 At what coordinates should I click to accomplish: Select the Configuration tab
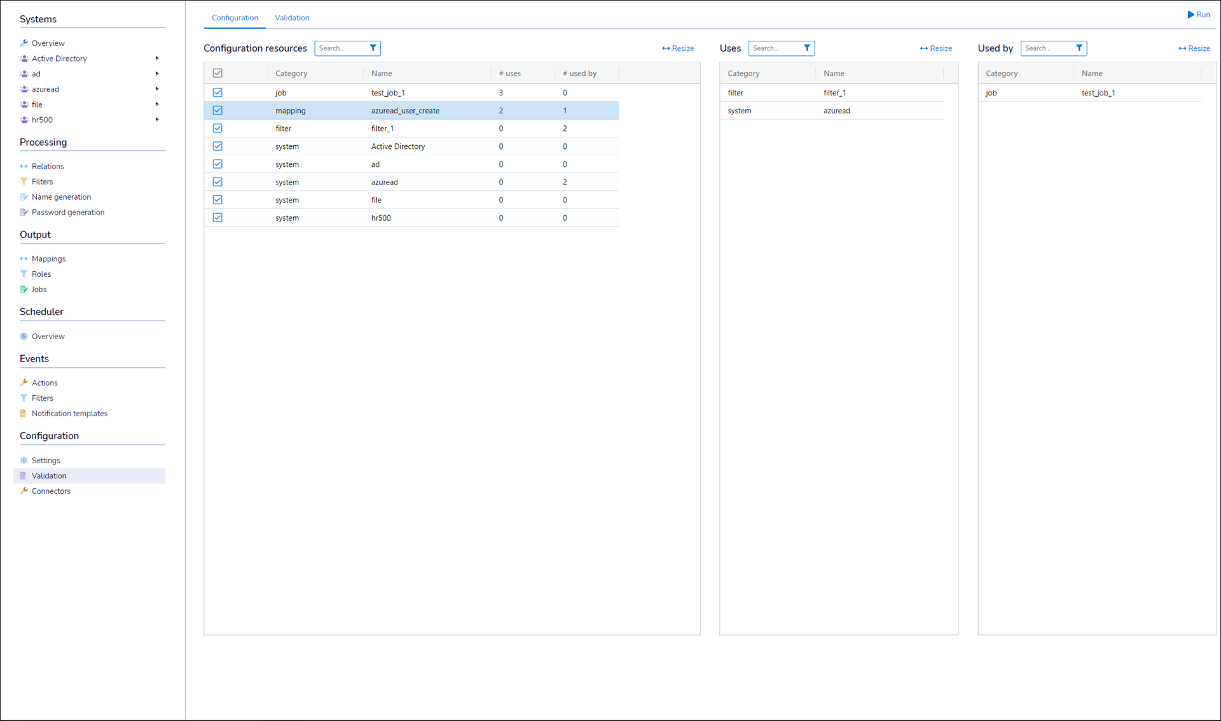(x=235, y=18)
